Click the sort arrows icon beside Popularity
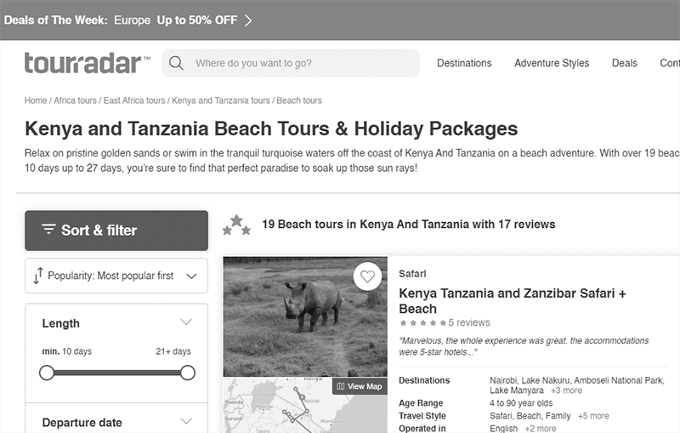This screenshot has height=433, width=680. 38,276
